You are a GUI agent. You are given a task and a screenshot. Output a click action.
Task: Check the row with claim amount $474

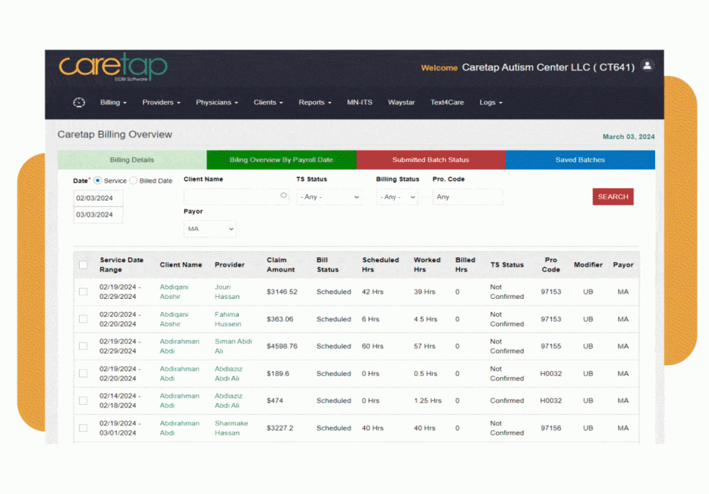click(x=83, y=401)
